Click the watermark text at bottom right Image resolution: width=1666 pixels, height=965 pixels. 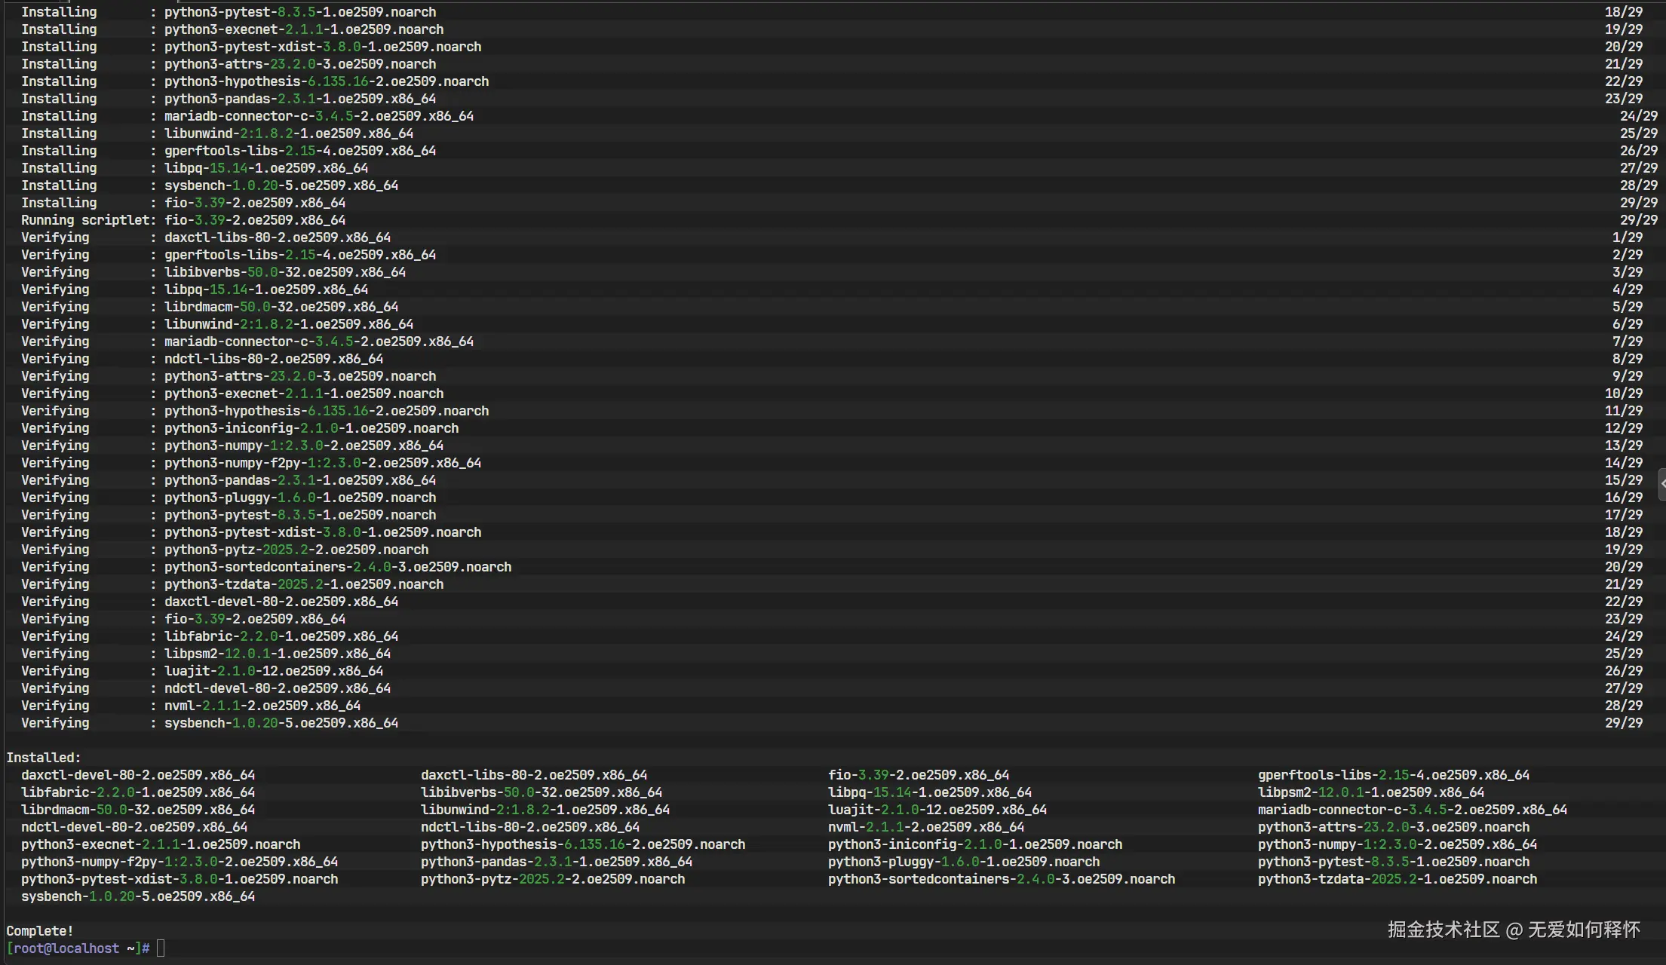point(1513,930)
